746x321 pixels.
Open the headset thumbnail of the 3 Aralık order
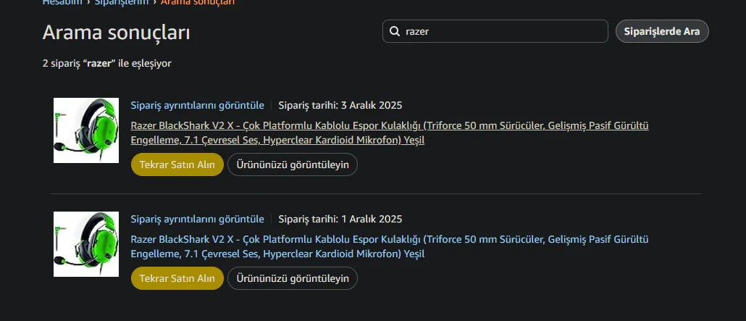(86, 130)
